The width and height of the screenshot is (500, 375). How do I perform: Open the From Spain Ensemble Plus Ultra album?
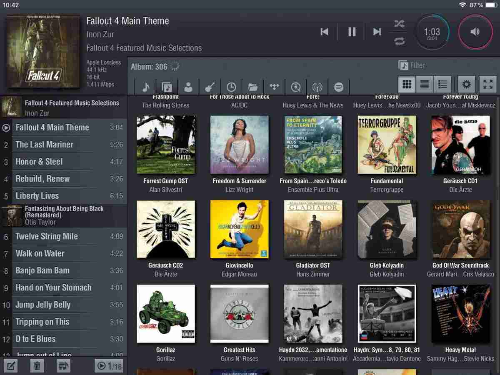313,145
